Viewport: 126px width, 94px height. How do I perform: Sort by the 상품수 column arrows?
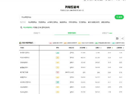tap(101, 48)
